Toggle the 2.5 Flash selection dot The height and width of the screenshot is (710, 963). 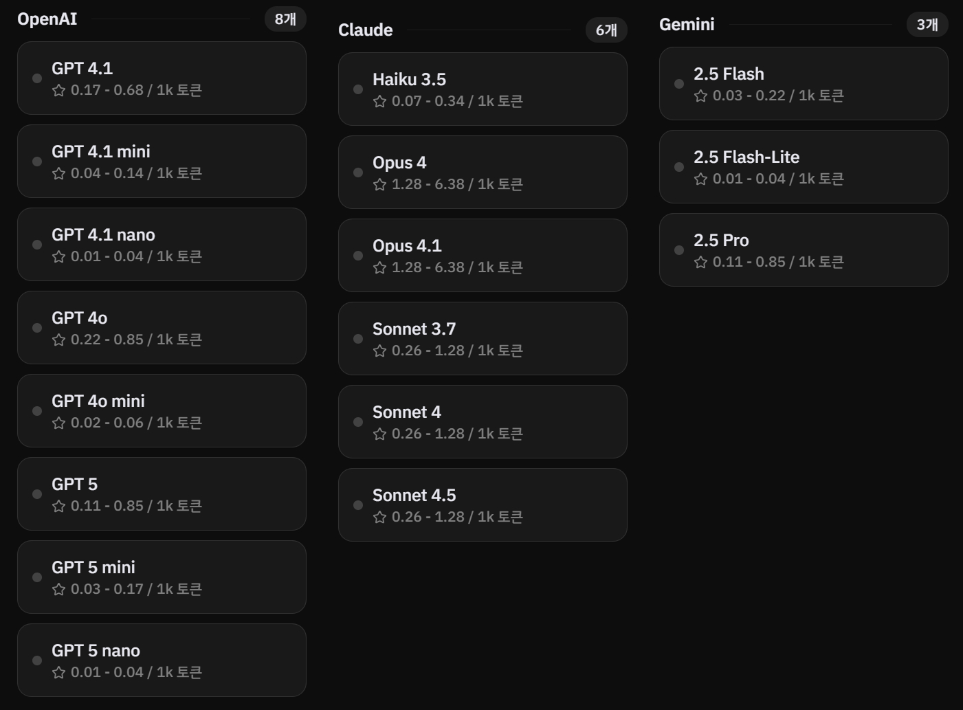pos(679,84)
